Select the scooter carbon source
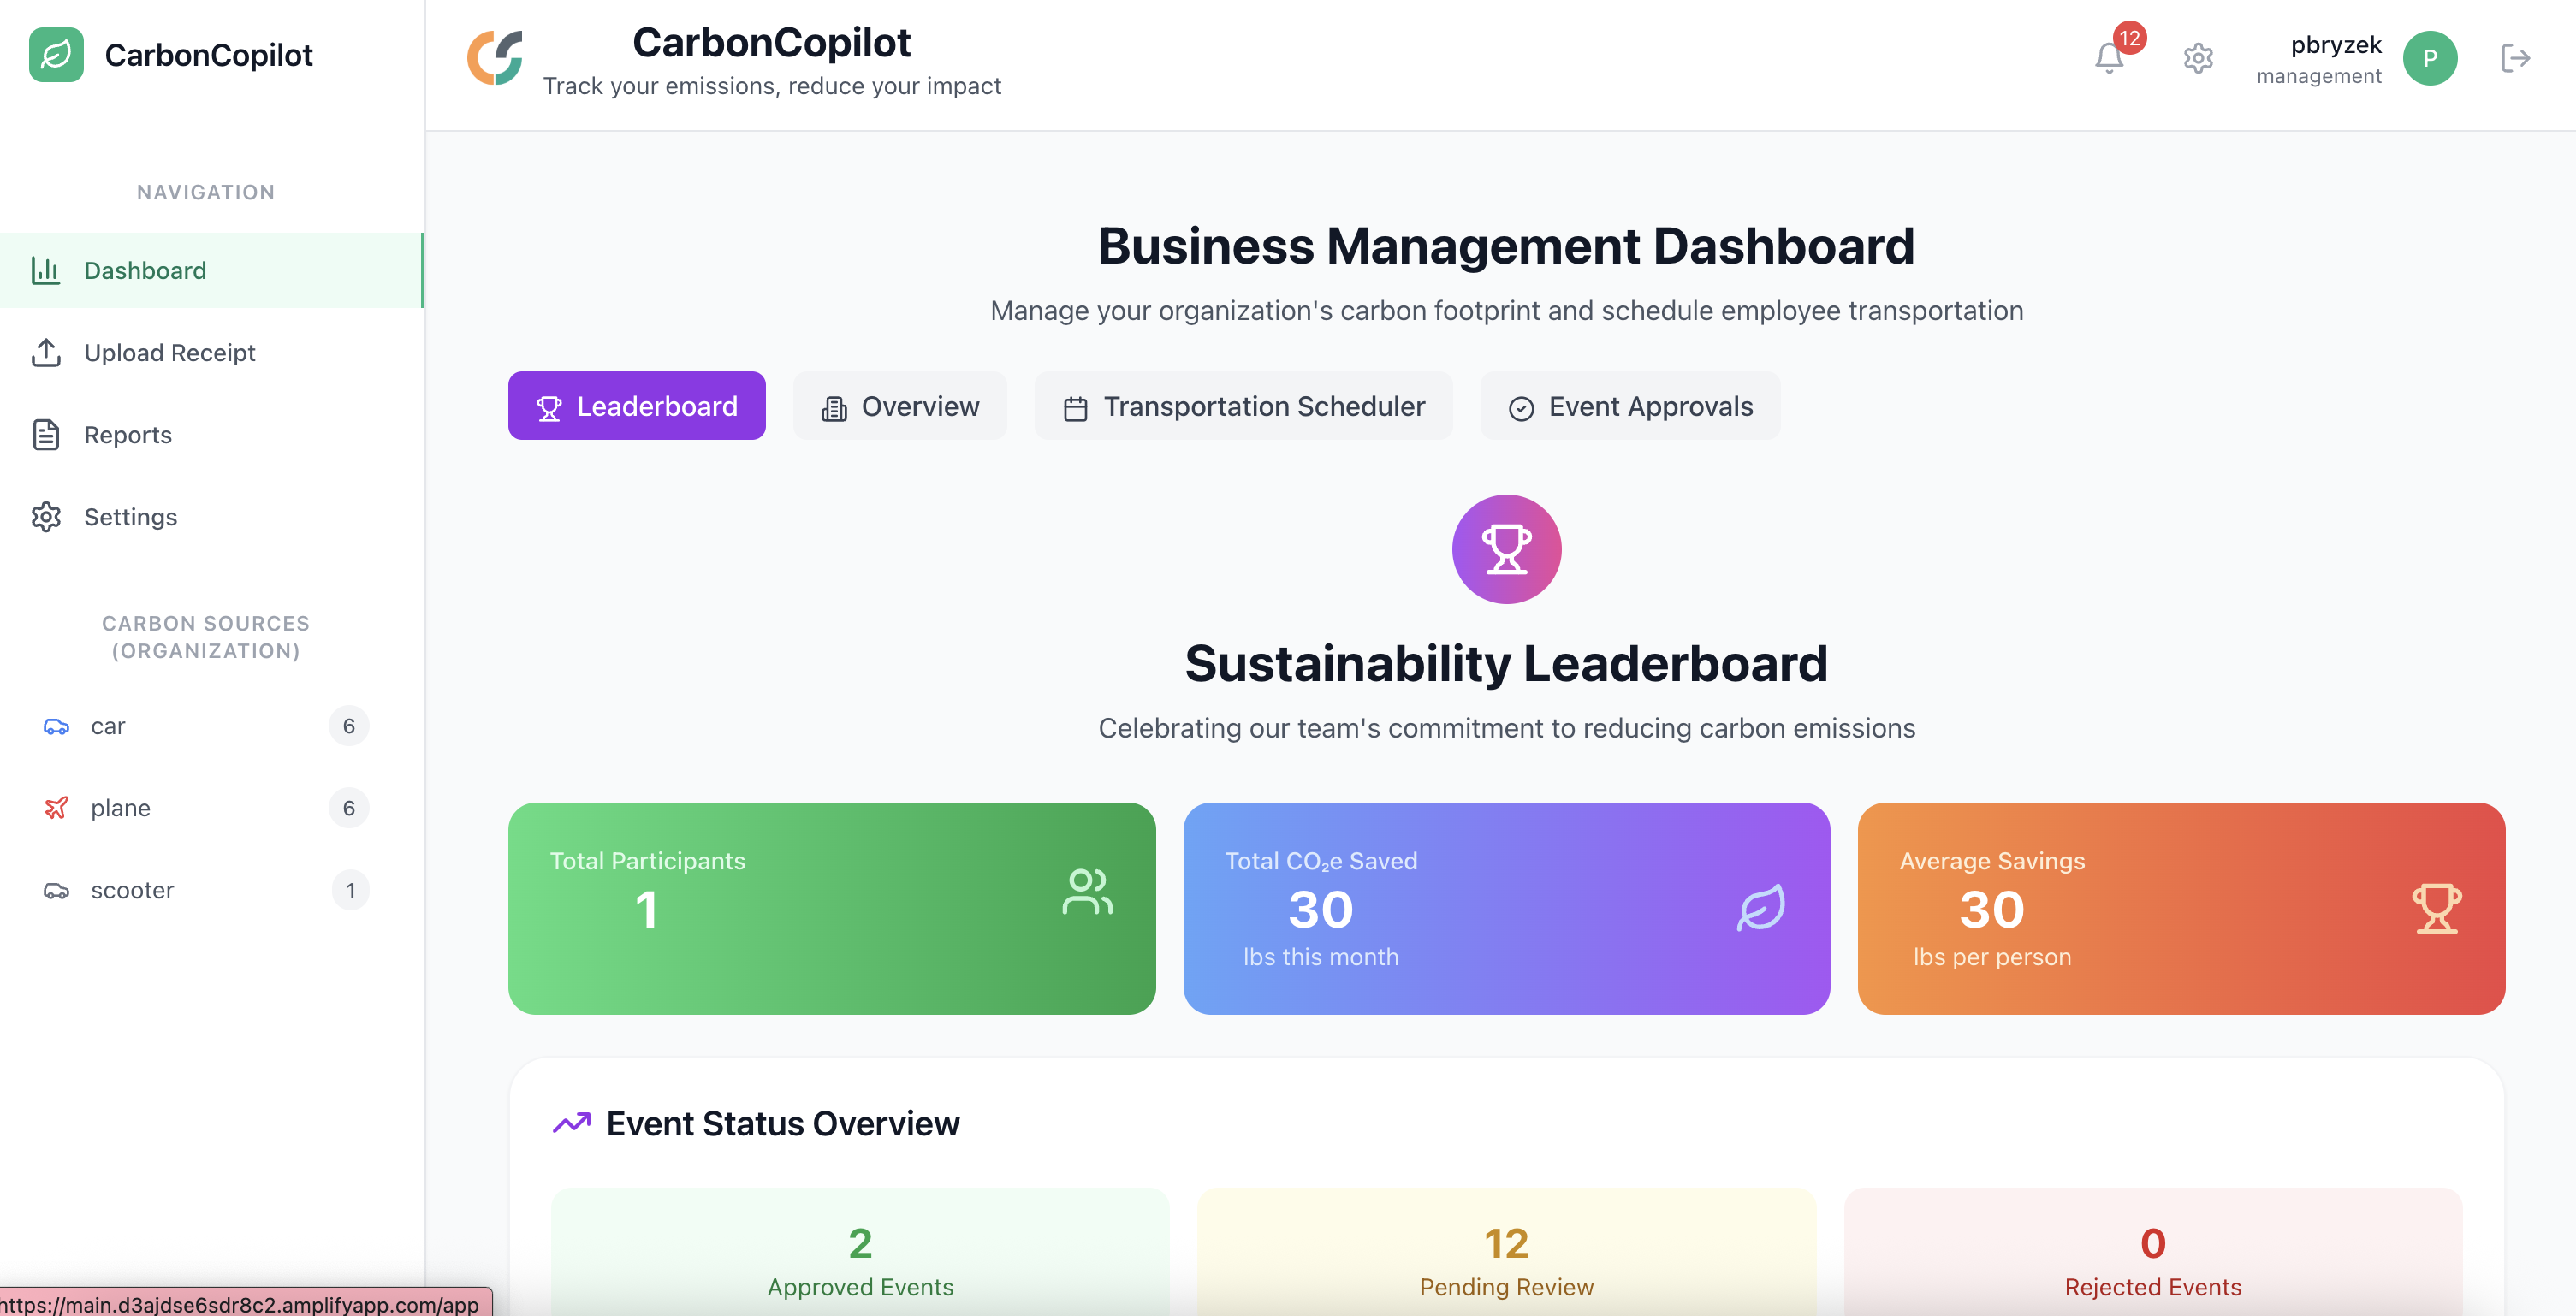This screenshot has height=1316, width=2576. (132, 890)
